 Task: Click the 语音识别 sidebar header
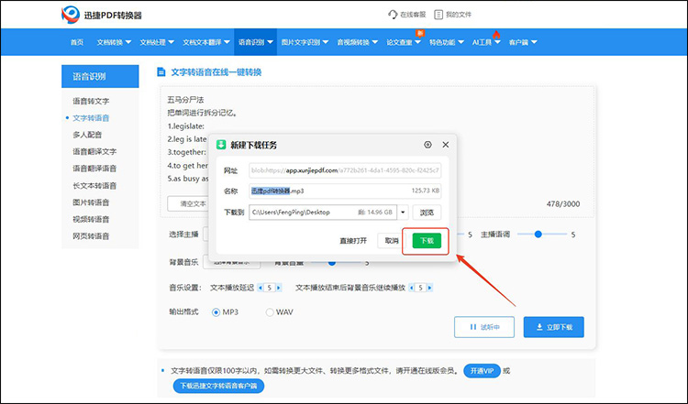click(x=100, y=76)
